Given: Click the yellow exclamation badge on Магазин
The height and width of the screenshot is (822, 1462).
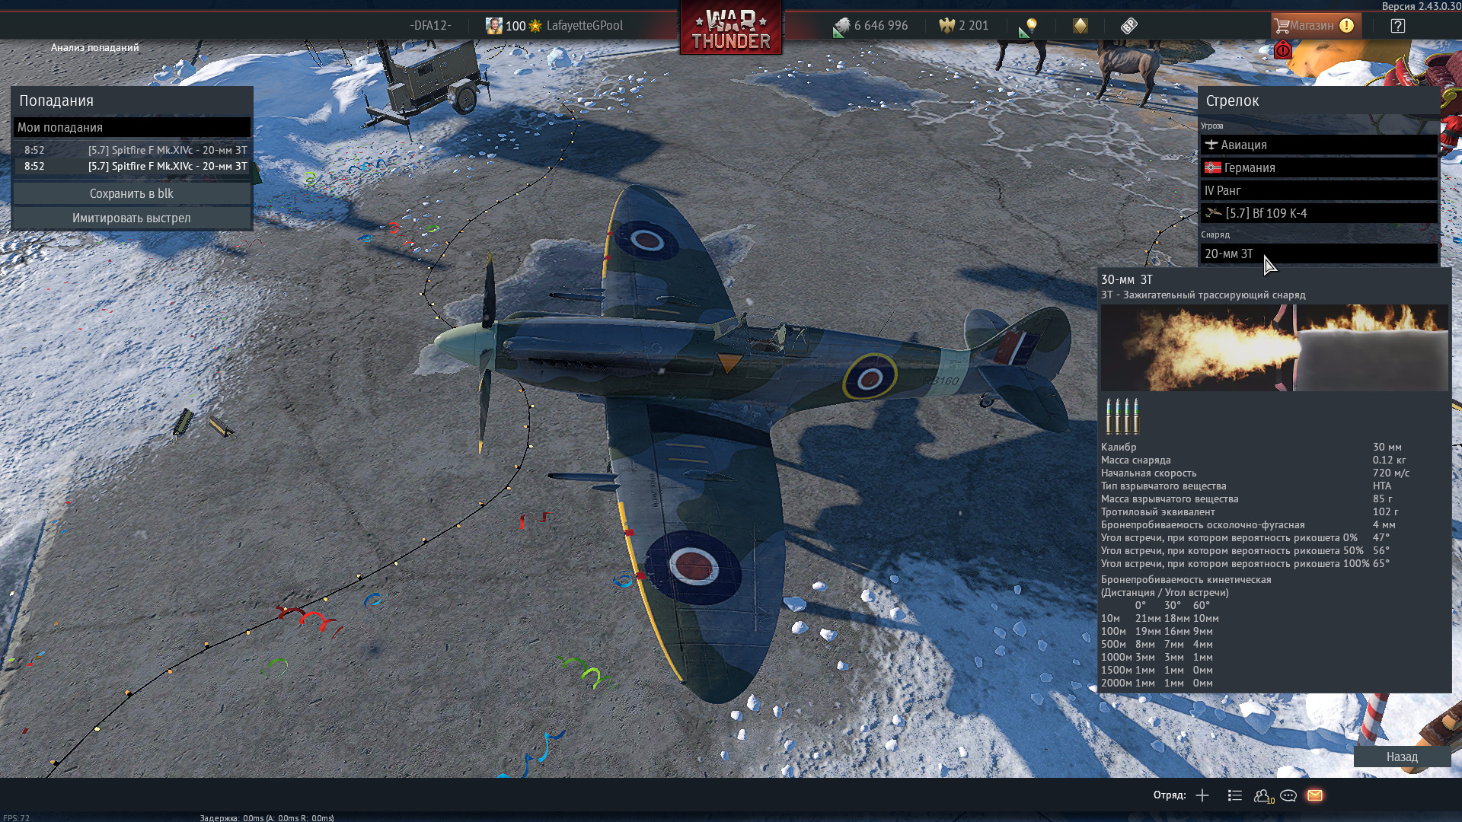Looking at the screenshot, I should 1346,26.
